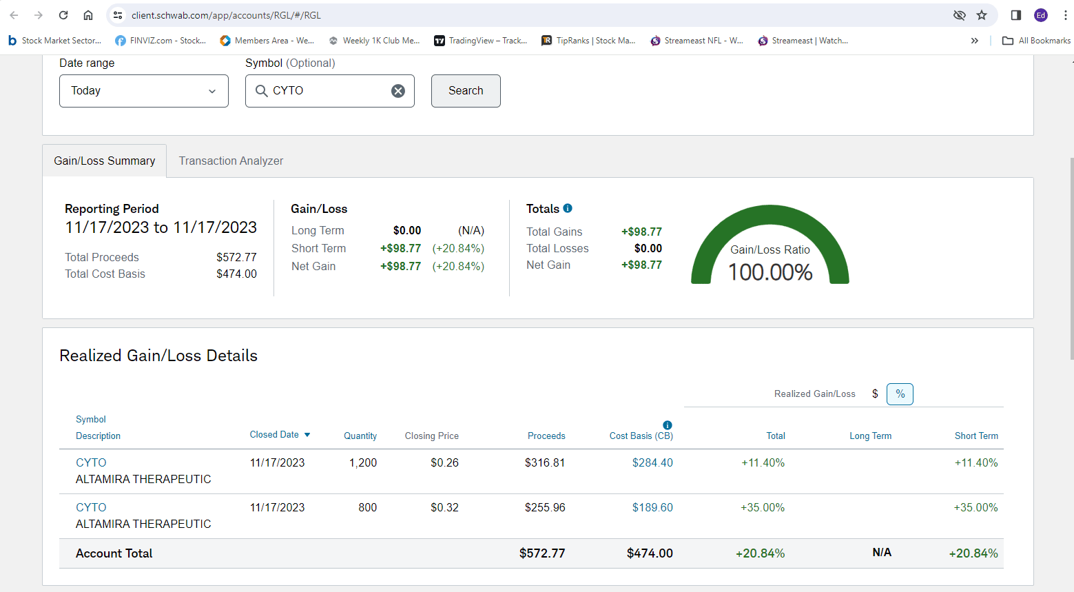The height and width of the screenshot is (592, 1074).
Task: Switch Realized Gain/Loss view to dollar
Action: 875,394
